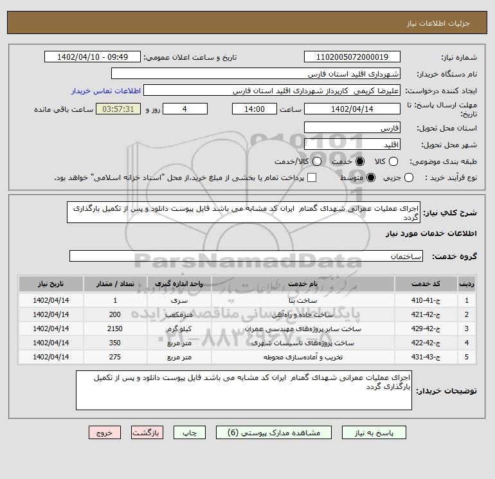Screen dimensions: 495x479
Task: Click the delivery city field اقلید
Action: tap(352, 145)
